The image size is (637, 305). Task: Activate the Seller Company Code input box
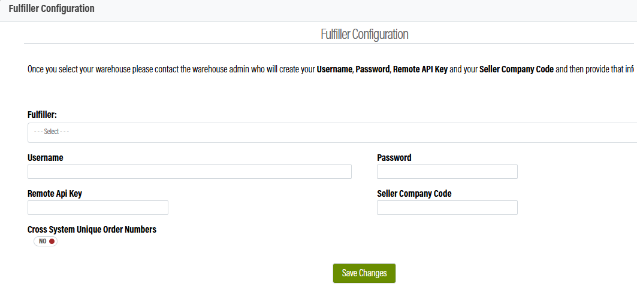coord(447,208)
